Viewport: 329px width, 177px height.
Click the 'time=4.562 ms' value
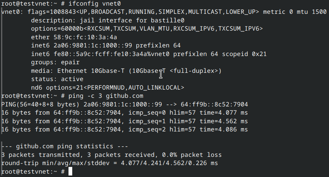tap(223, 121)
